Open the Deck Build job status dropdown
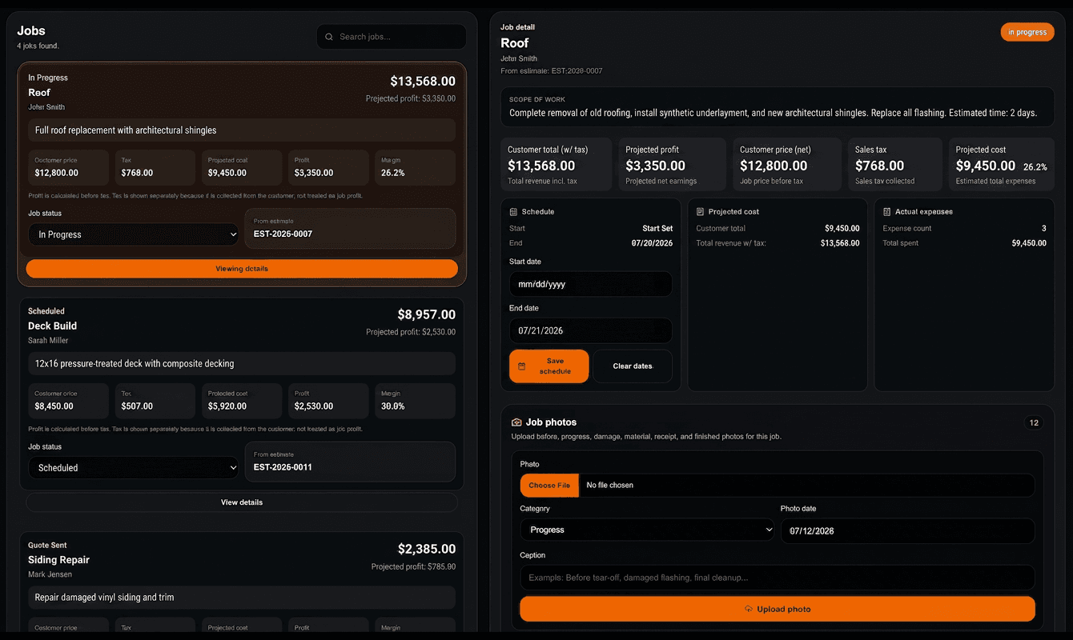The height and width of the screenshot is (640, 1073). pos(134,468)
